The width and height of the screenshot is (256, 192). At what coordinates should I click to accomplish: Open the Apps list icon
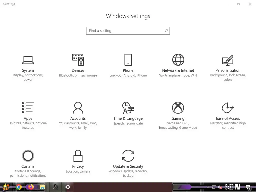pos(28,107)
